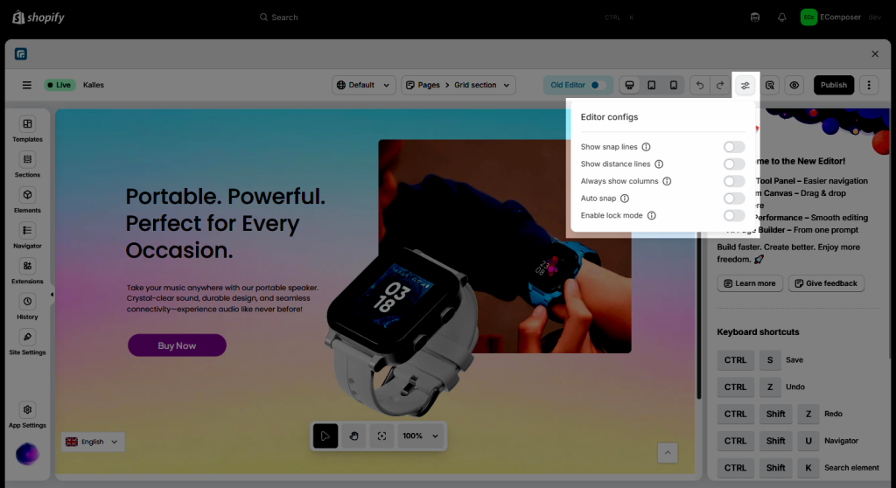This screenshot has height=488, width=896.
Task: Open the History panel
Action: 27,306
